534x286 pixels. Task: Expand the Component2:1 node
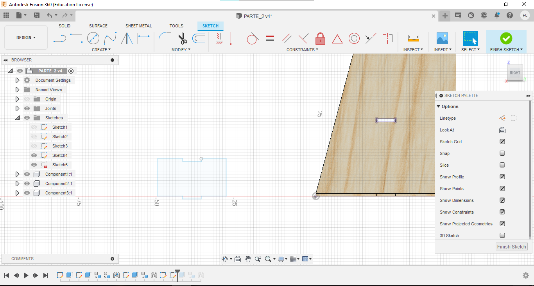click(x=17, y=183)
